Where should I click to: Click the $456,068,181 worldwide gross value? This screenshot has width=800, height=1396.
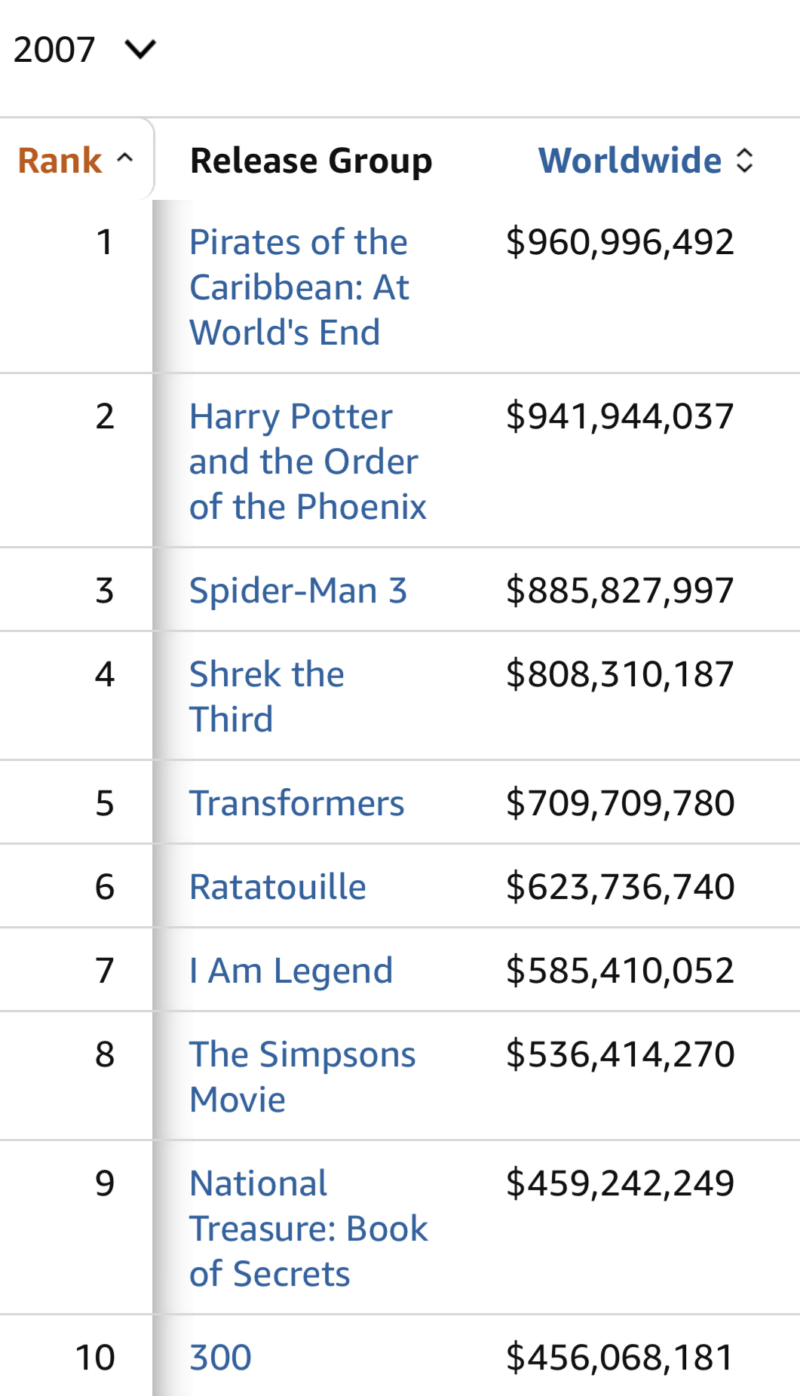(620, 1358)
